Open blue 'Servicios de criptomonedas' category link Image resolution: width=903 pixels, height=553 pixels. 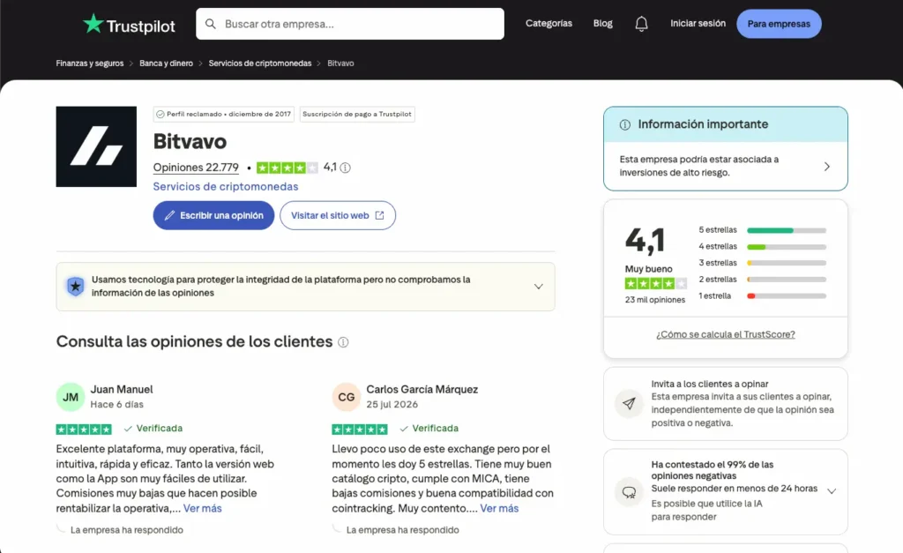pyautogui.click(x=225, y=187)
